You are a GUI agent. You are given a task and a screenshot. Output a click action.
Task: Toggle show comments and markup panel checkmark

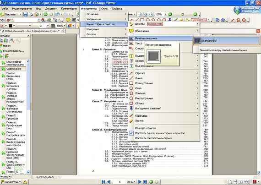point(131,133)
